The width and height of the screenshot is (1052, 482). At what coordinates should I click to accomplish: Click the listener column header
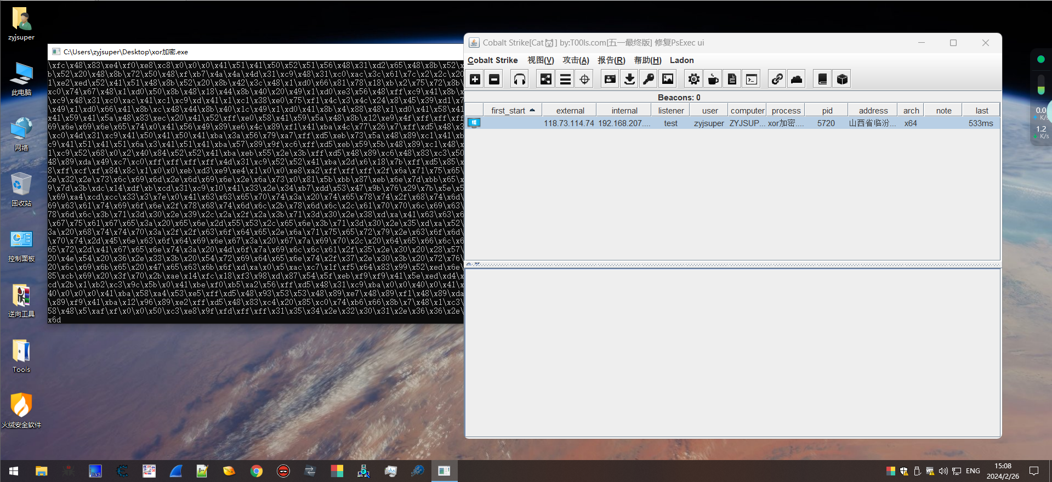tap(671, 110)
